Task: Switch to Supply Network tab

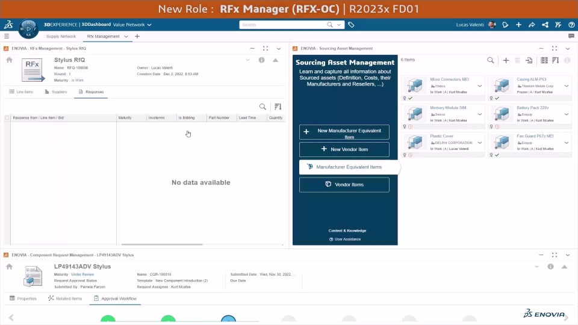Action: (61, 37)
